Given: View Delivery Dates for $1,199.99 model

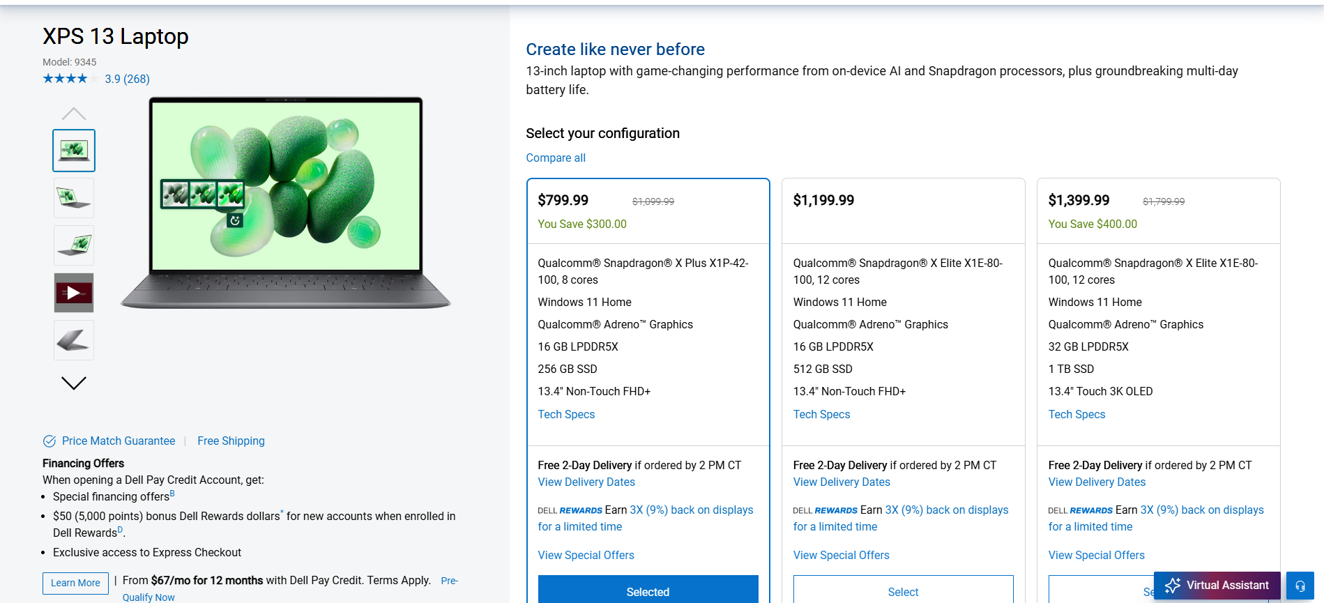Looking at the screenshot, I should (842, 482).
